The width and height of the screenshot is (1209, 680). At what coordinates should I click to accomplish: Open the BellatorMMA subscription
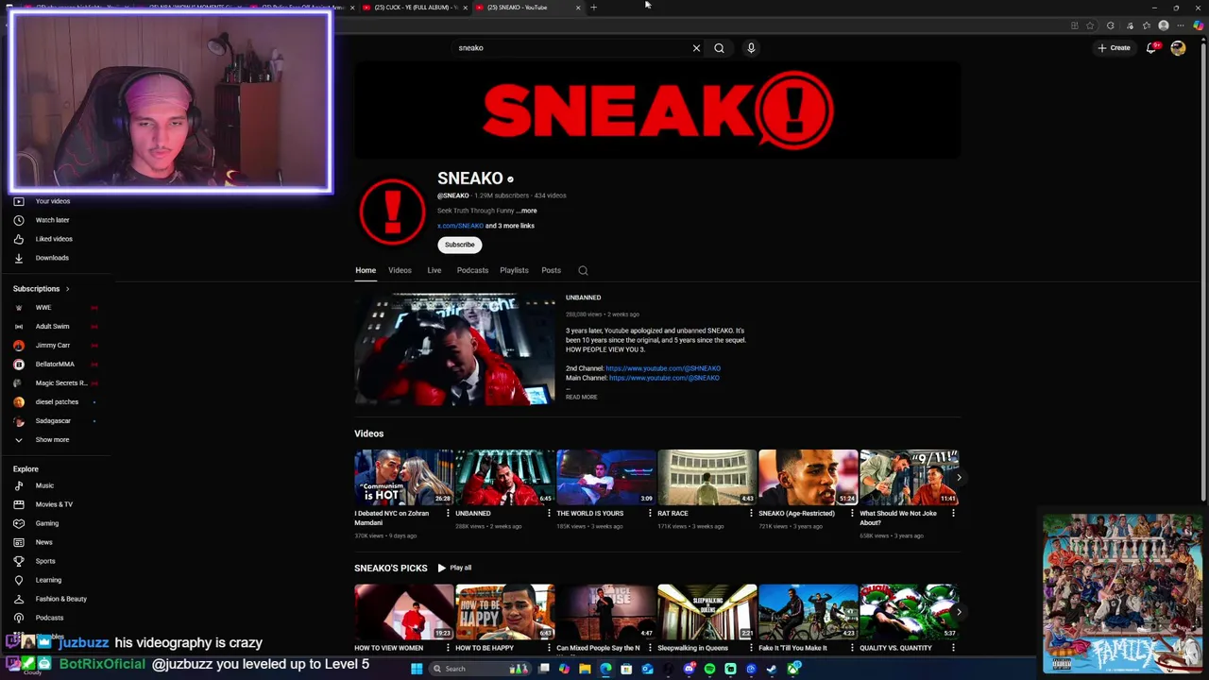click(57, 365)
